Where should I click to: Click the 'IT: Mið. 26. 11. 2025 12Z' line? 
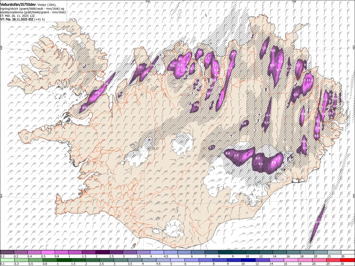(x=17, y=16)
